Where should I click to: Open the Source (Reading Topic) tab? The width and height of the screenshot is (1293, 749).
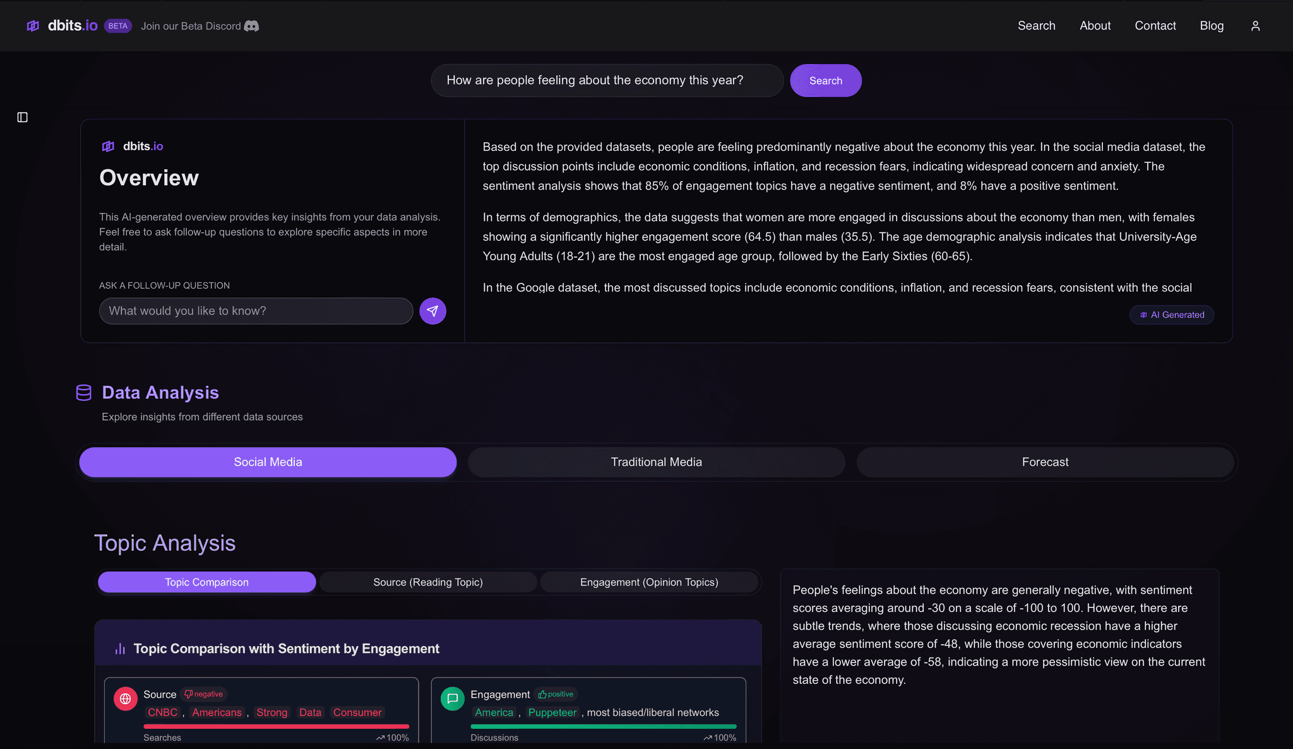tap(427, 582)
